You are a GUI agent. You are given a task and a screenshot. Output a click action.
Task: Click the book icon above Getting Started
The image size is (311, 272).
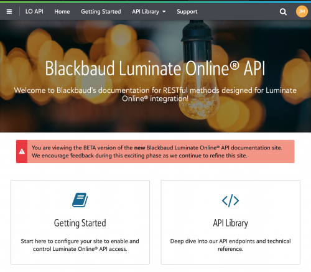tap(80, 200)
